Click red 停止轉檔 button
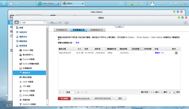189x109 pixels. point(64,98)
